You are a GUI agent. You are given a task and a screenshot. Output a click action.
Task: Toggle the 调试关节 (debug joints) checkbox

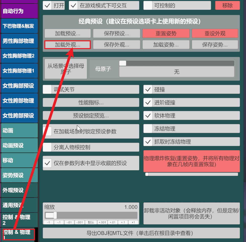click(47, 90)
